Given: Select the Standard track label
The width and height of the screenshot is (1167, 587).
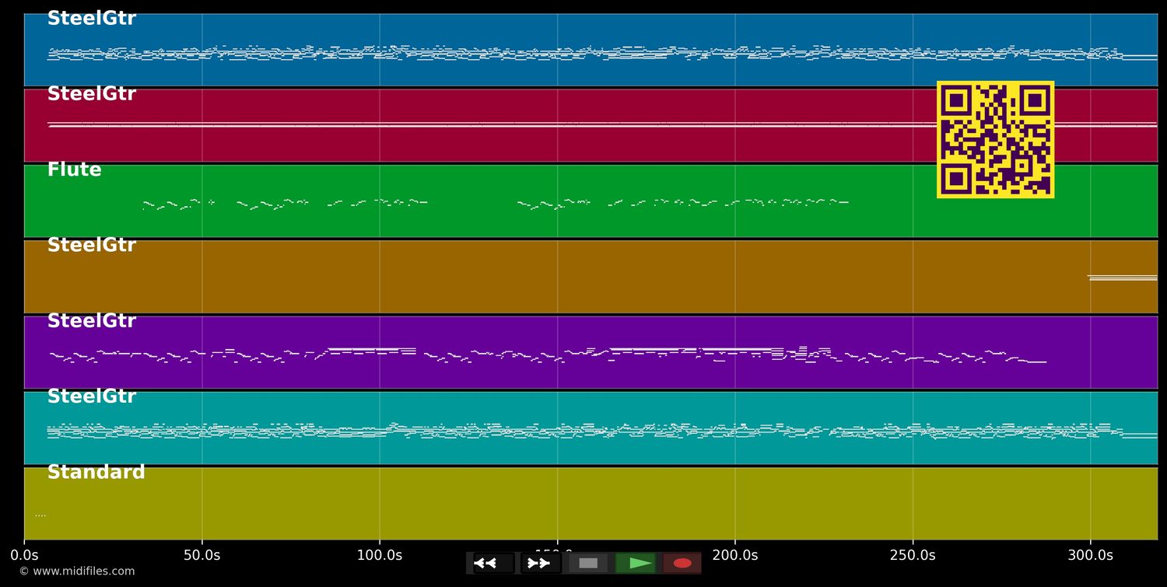Looking at the screenshot, I should pos(96,473).
